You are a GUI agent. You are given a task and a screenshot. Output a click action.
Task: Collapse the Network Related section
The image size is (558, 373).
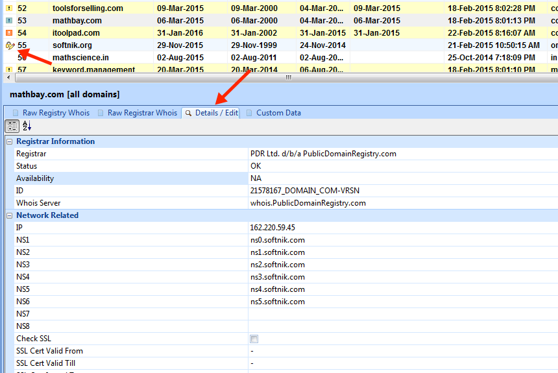click(10, 215)
